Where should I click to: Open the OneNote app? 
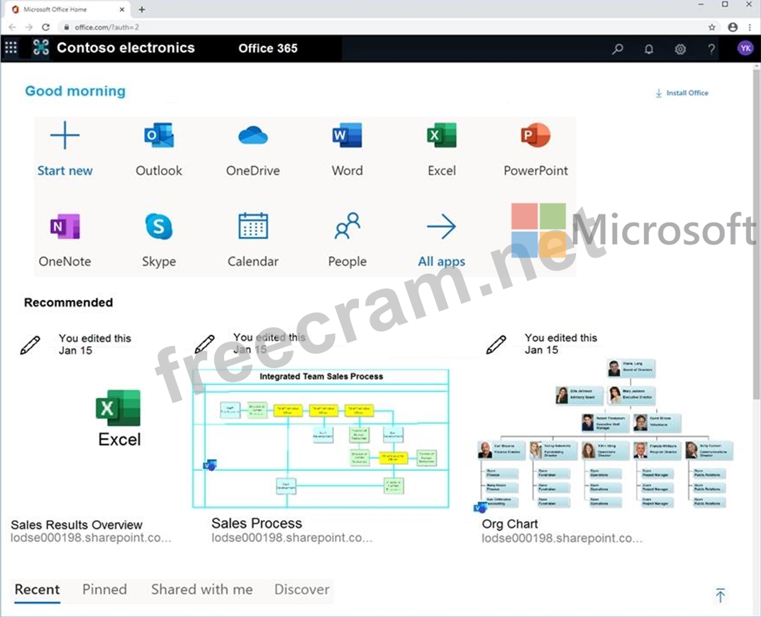65,227
